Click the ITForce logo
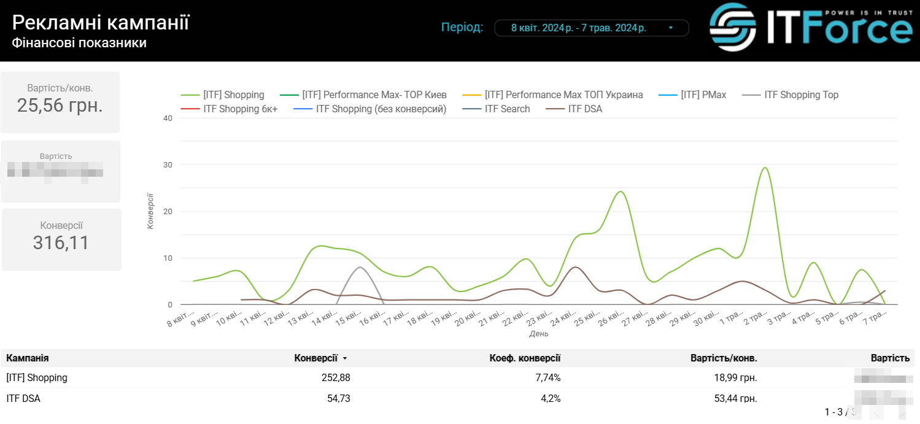 click(810, 28)
